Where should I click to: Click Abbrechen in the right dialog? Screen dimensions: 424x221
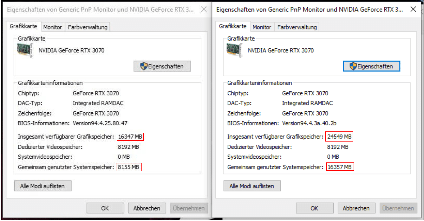356,208
